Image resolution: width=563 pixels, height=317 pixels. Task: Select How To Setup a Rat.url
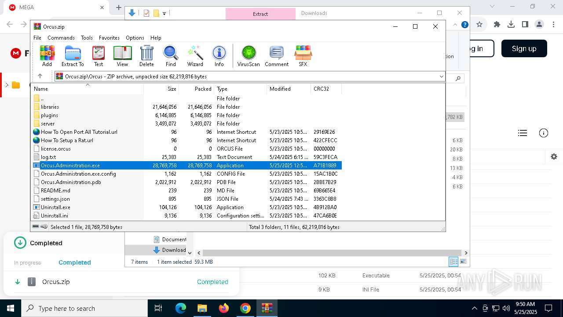pos(186,140)
